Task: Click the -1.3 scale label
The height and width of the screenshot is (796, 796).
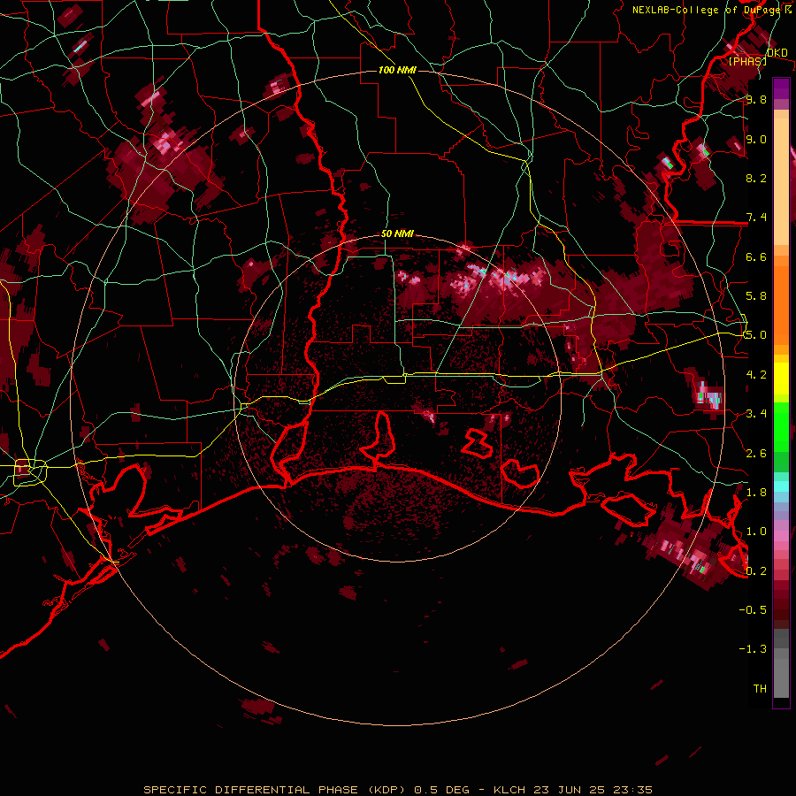Action: pos(753,649)
